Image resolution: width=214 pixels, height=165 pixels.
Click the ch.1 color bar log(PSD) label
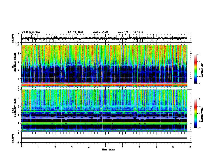point(202,70)
